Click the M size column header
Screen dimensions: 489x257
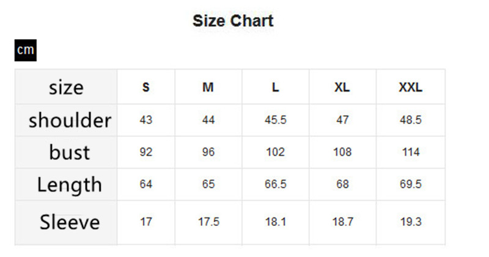[x=208, y=87]
